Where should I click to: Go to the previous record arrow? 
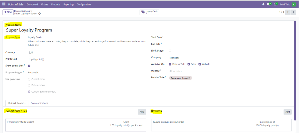coord(288,12)
